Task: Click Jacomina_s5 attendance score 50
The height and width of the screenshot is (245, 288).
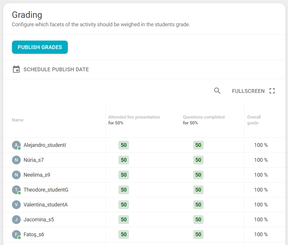Action: pyautogui.click(x=124, y=219)
